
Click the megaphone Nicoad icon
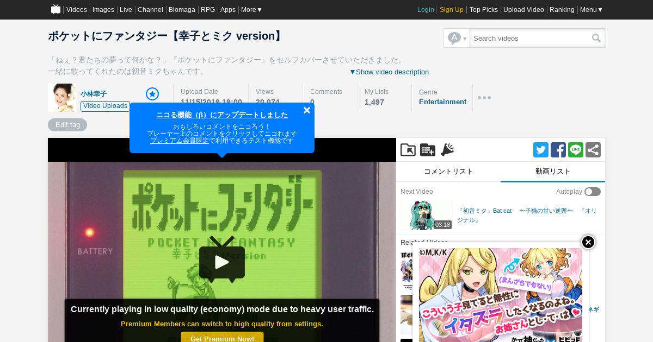447,150
